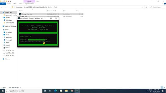Open Pictures folder in sidebar
166x93 pixels.
[8, 45]
